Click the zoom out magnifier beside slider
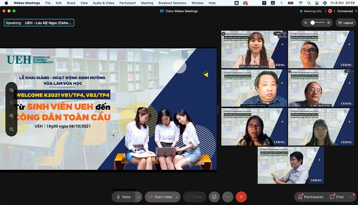The height and width of the screenshot is (205, 358). coord(306,23)
